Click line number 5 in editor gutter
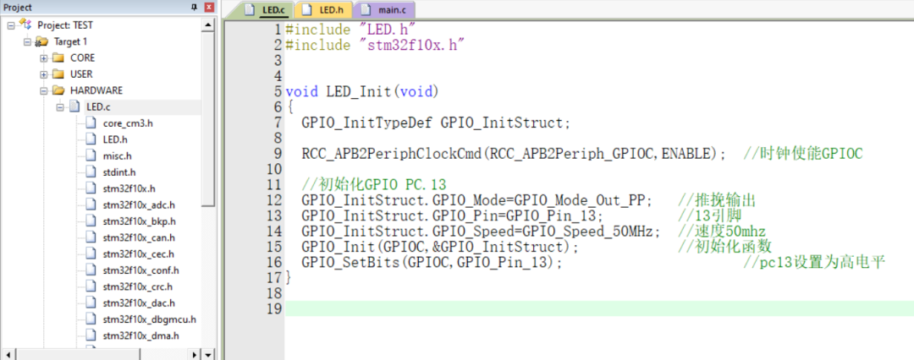This screenshot has width=914, height=360. (278, 91)
